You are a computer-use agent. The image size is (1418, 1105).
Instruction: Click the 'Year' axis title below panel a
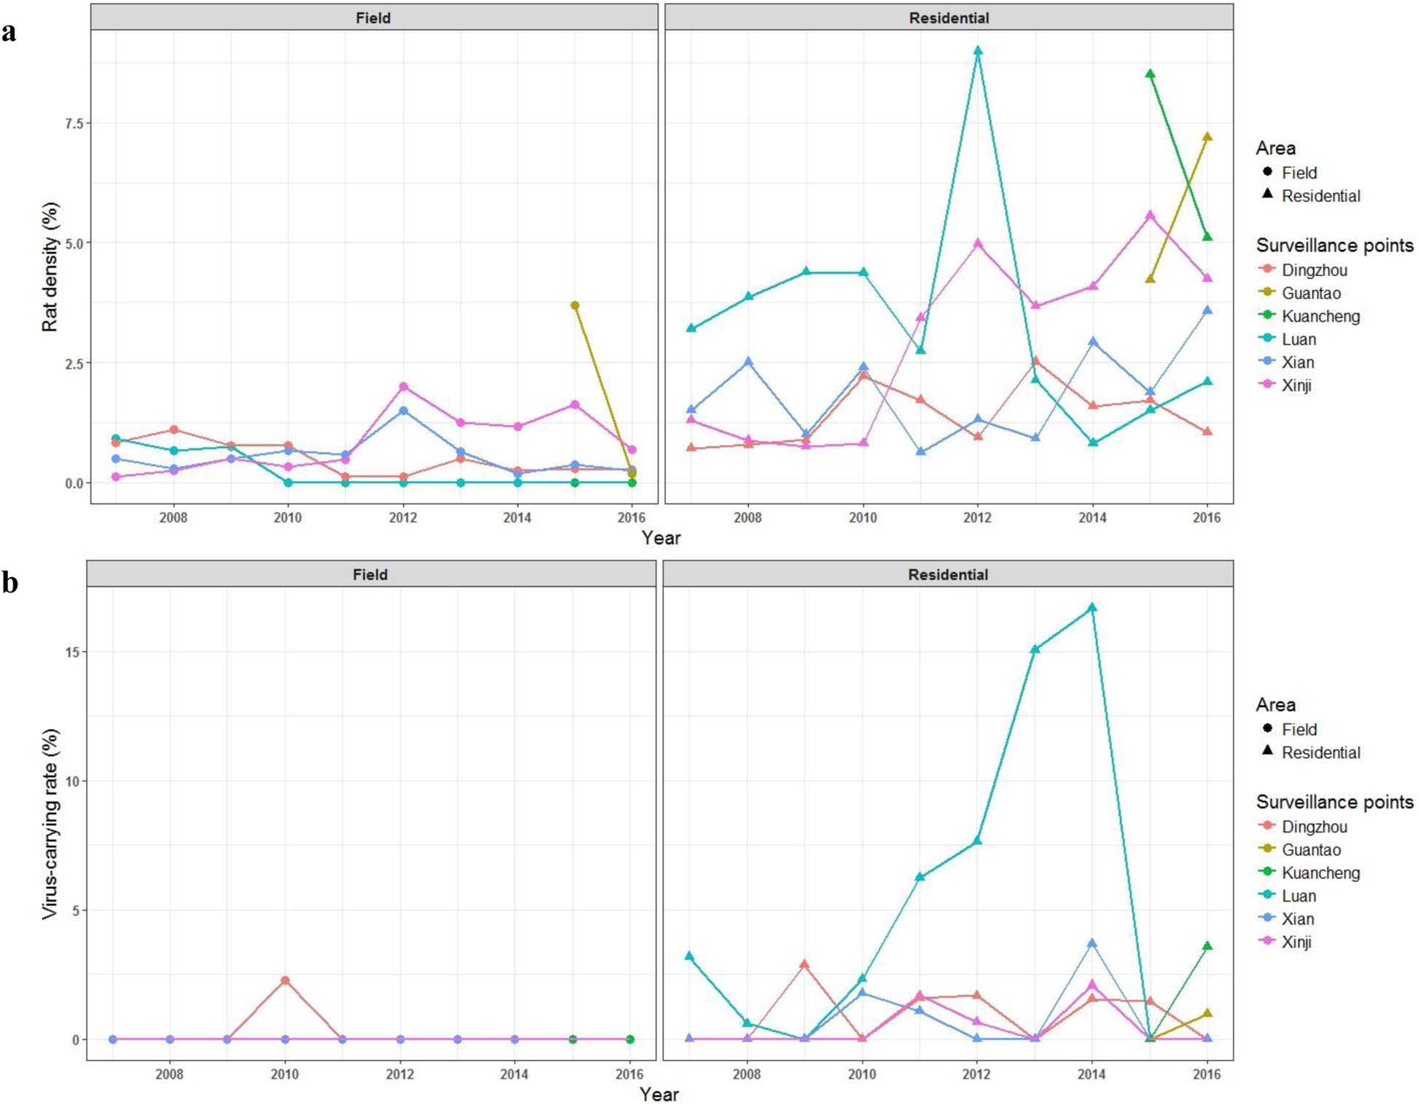pyautogui.click(x=661, y=539)
